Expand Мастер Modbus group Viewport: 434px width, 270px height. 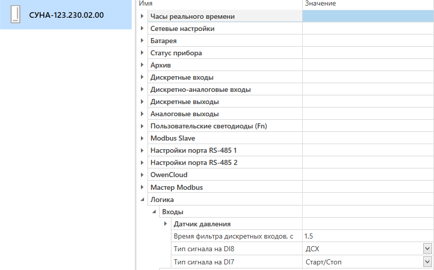(142, 187)
